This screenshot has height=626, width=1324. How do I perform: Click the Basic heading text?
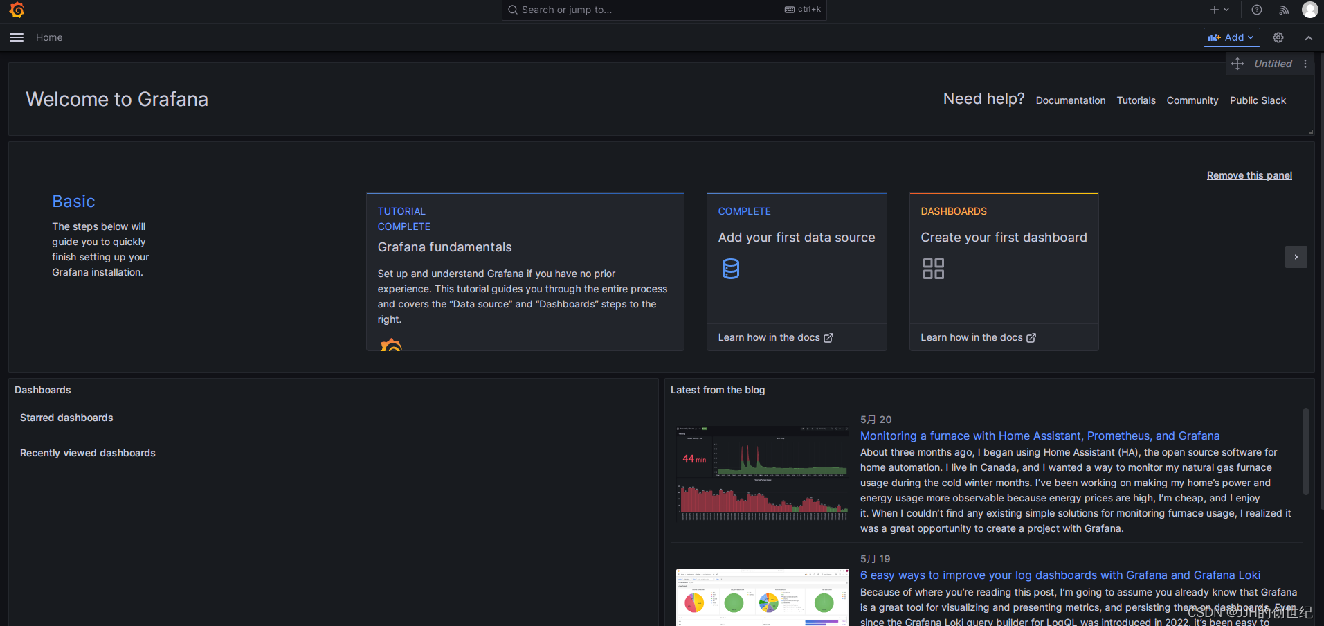point(73,202)
